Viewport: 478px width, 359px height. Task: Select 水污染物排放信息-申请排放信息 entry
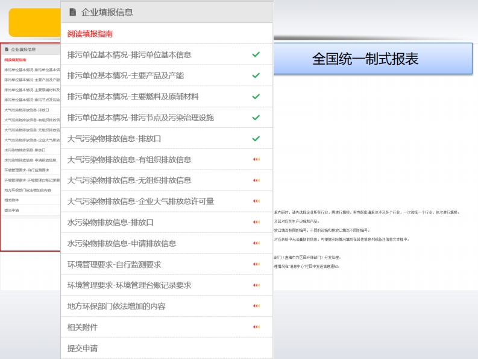(x=122, y=244)
